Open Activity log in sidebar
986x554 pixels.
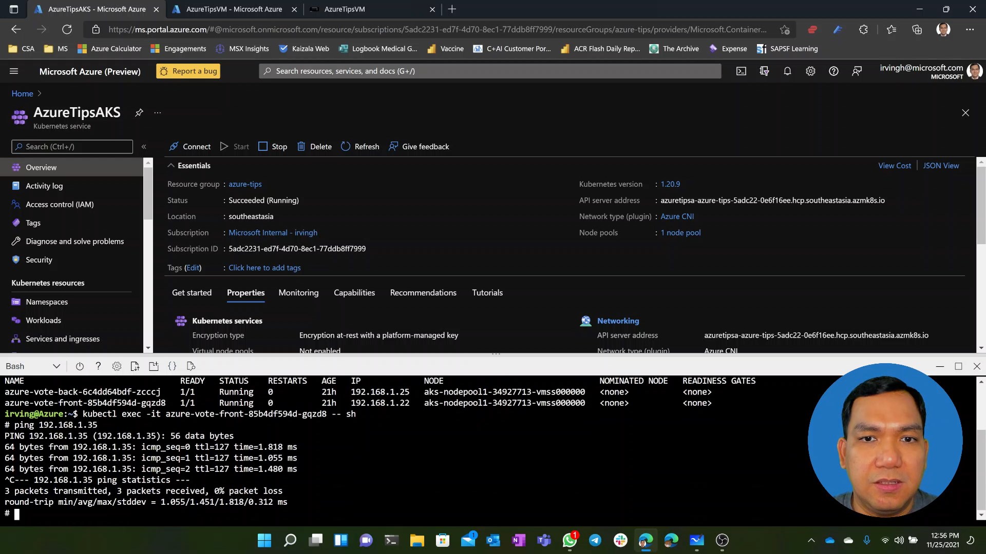coord(72,186)
